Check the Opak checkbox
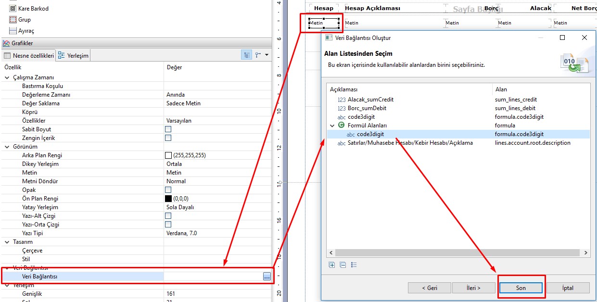Image resolution: width=597 pixels, height=302 pixels. click(x=168, y=190)
